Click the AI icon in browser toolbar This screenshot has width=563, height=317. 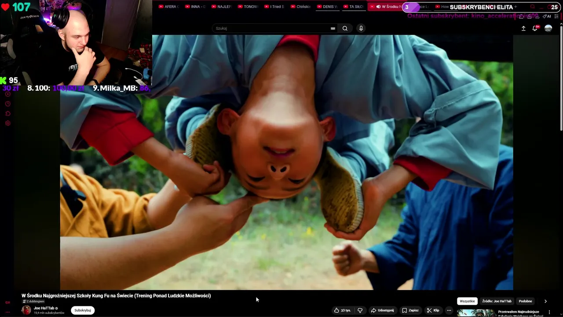click(x=547, y=16)
